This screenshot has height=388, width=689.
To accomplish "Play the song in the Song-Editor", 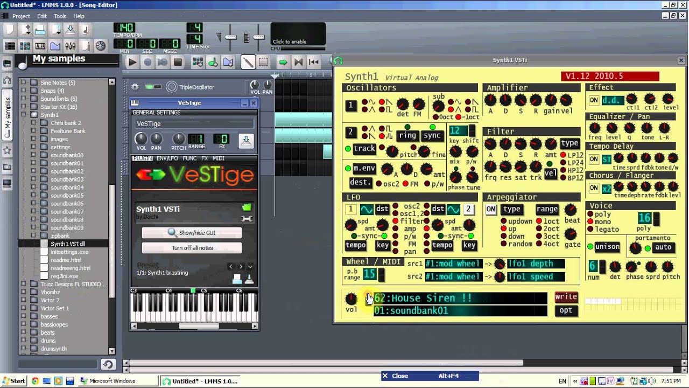I will tap(132, 62).
